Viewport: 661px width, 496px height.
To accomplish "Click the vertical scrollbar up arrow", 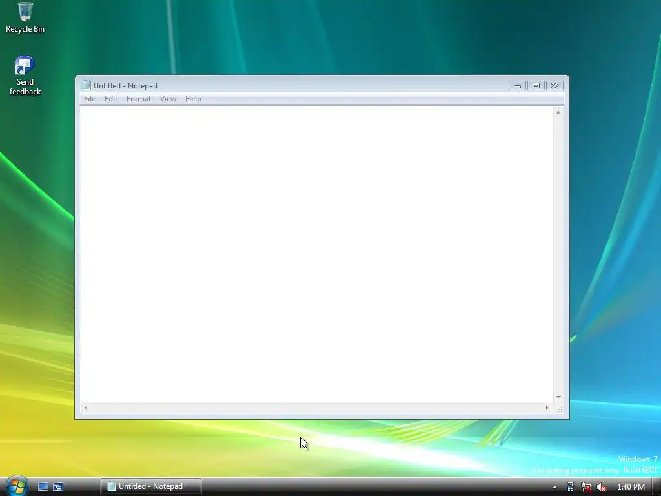I will (x=558, y=112).
